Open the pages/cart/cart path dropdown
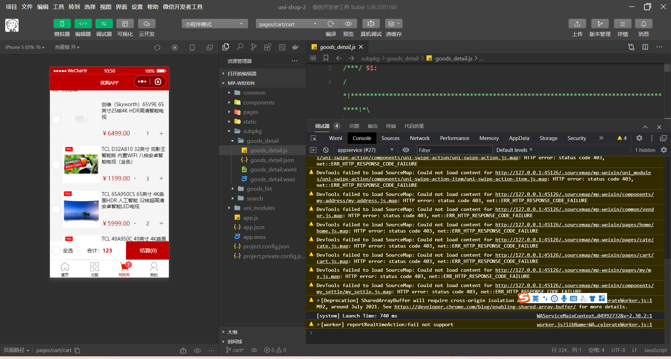Image resolution: width=671 pixels, height=359 pixels. pos(288,24)
